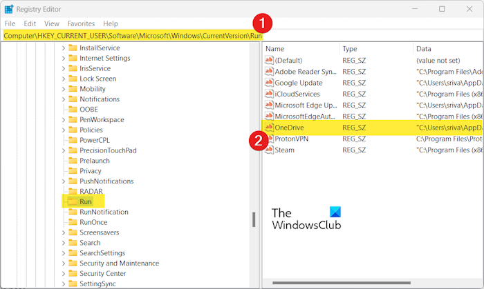This screenshot has height=289, width=484.
Task: Expand the InstallService key
Action: pyautogui.click(x=64, y=48)
